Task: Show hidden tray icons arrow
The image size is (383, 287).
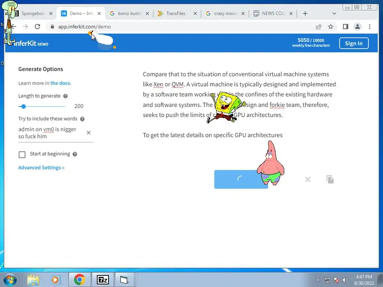Action: click(x=318, y=280)
